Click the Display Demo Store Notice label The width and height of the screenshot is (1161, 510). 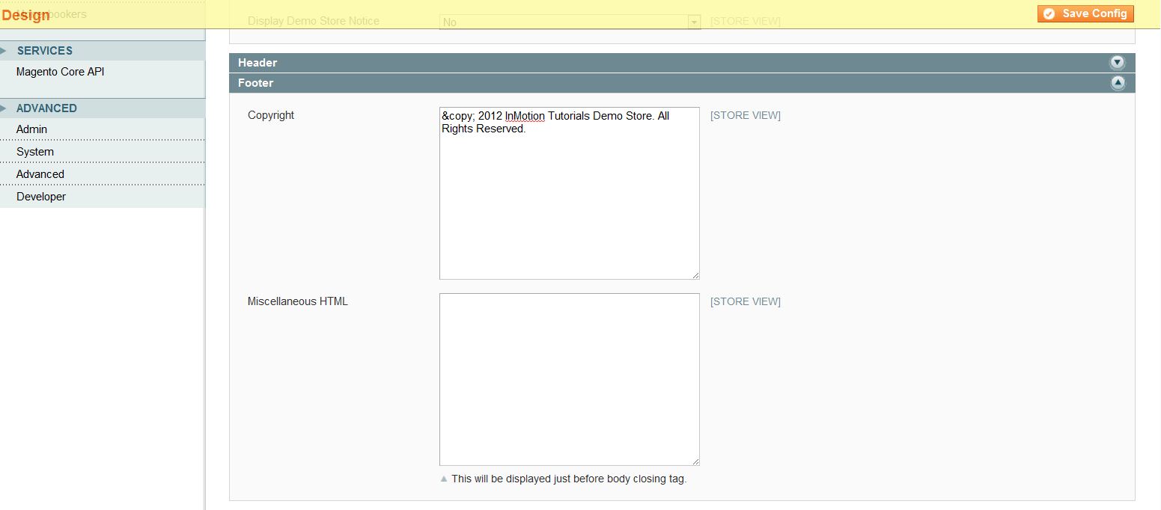coord(314,21)
